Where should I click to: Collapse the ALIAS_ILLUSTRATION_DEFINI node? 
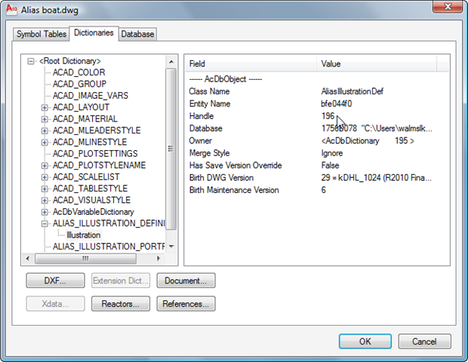[x=45, y=223]
